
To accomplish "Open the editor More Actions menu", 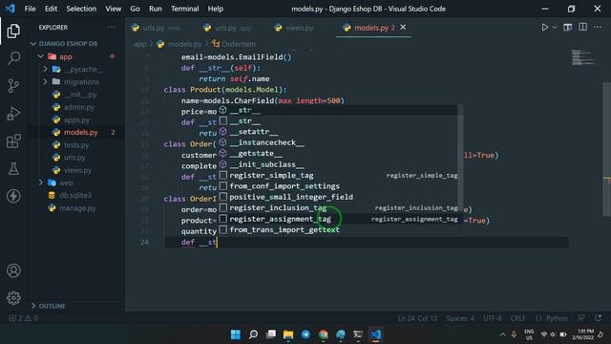I will coord(598,27).
